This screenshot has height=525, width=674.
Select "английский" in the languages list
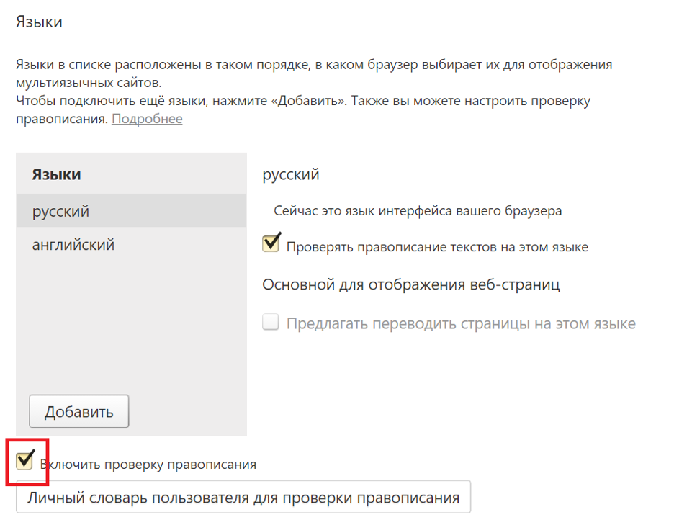73,245
